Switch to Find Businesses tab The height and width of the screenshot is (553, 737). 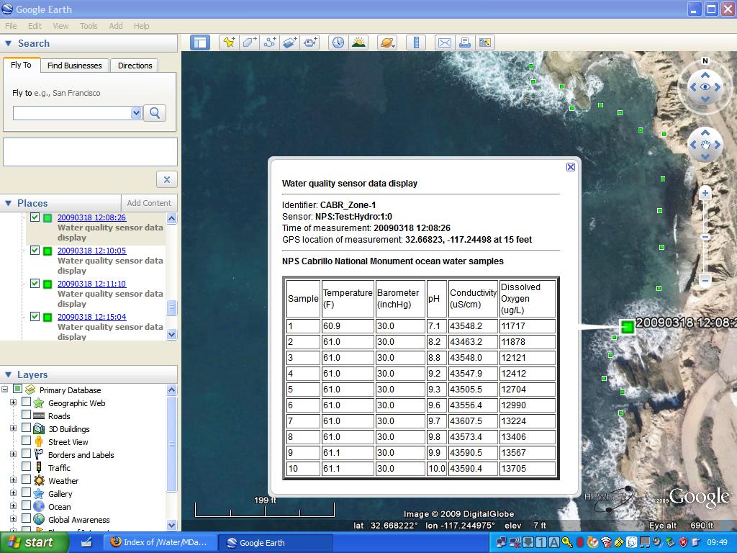coord(75,66)
